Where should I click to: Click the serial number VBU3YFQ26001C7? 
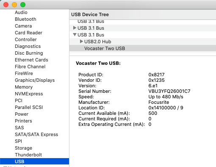click(x=169, y=91)
